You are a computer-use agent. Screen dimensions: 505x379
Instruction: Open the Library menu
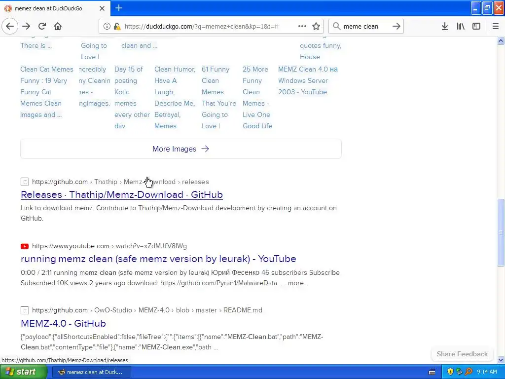pyautogui.click(x=461, y=26)
